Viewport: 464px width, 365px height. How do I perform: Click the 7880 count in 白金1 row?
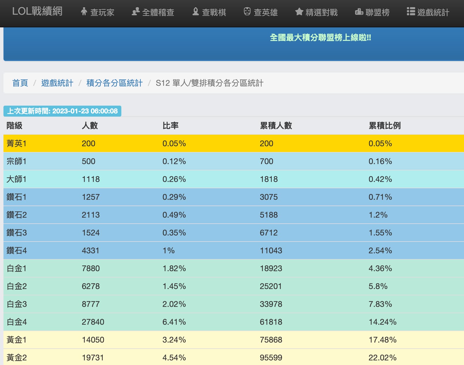(91, 268)
